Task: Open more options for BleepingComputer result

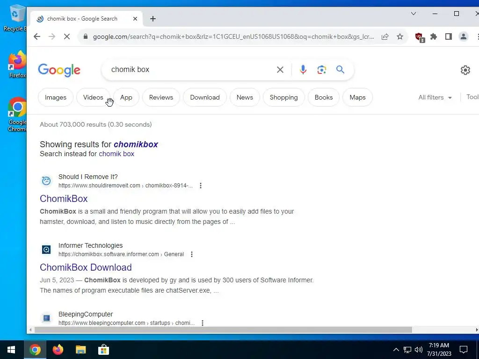Action: click(x=203, y=323)
